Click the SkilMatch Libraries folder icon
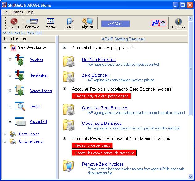 [x=13, y=48]
